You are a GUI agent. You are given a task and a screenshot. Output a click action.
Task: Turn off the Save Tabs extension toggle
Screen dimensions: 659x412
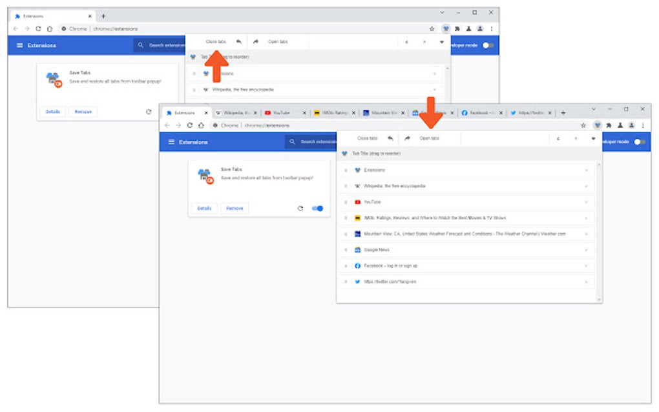pos(316,209)
